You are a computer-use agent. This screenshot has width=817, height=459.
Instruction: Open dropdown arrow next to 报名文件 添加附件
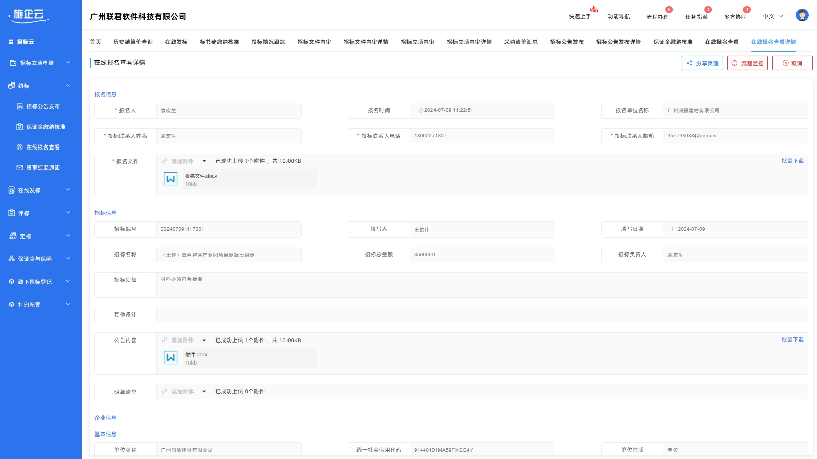[x=204, y=161]
